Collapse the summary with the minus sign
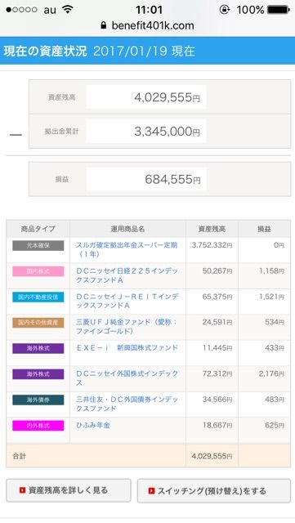Image resolution: width=295 pixels, height=523 pixels. pos(16,134)
